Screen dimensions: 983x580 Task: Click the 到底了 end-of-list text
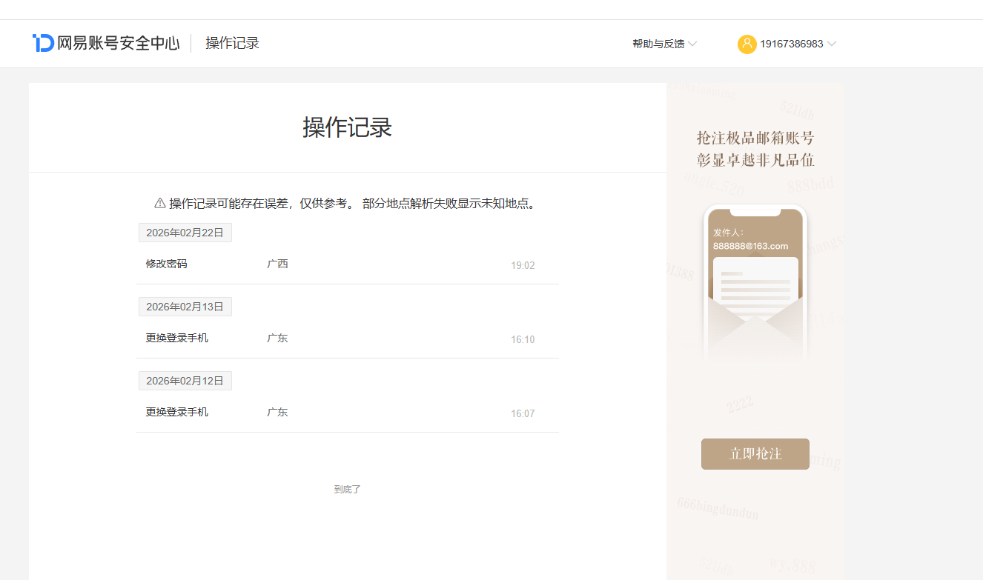pos(347,490)
